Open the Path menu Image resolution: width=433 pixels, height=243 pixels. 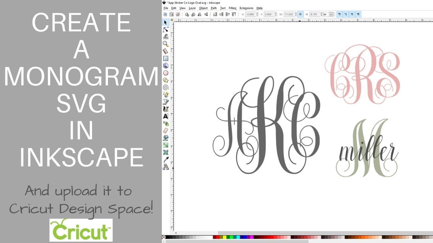(214, 8)
